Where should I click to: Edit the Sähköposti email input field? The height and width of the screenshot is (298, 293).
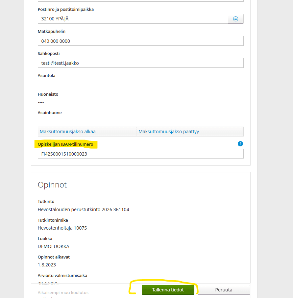click(141, 63)
